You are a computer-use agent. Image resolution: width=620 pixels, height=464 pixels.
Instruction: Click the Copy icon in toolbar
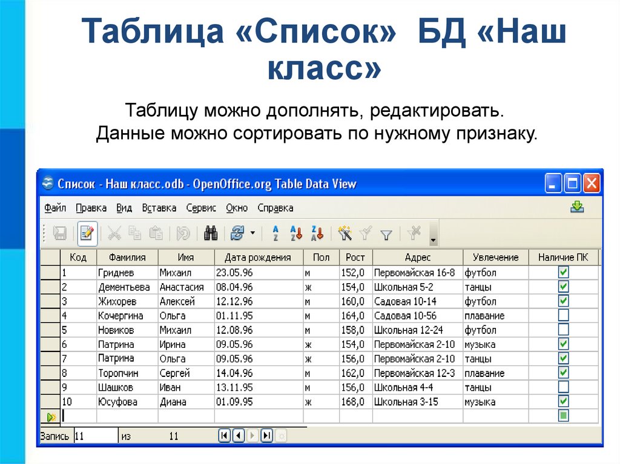(135, 234)
